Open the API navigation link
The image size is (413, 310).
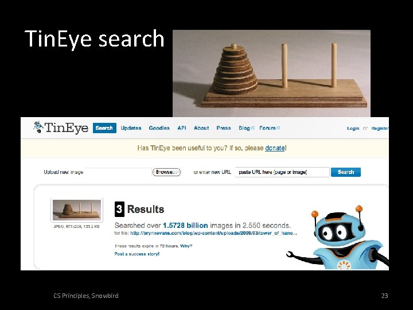click(x=182, y=128)
